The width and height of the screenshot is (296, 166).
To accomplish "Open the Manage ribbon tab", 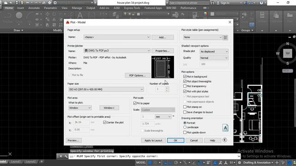I will tap(77, 8).
